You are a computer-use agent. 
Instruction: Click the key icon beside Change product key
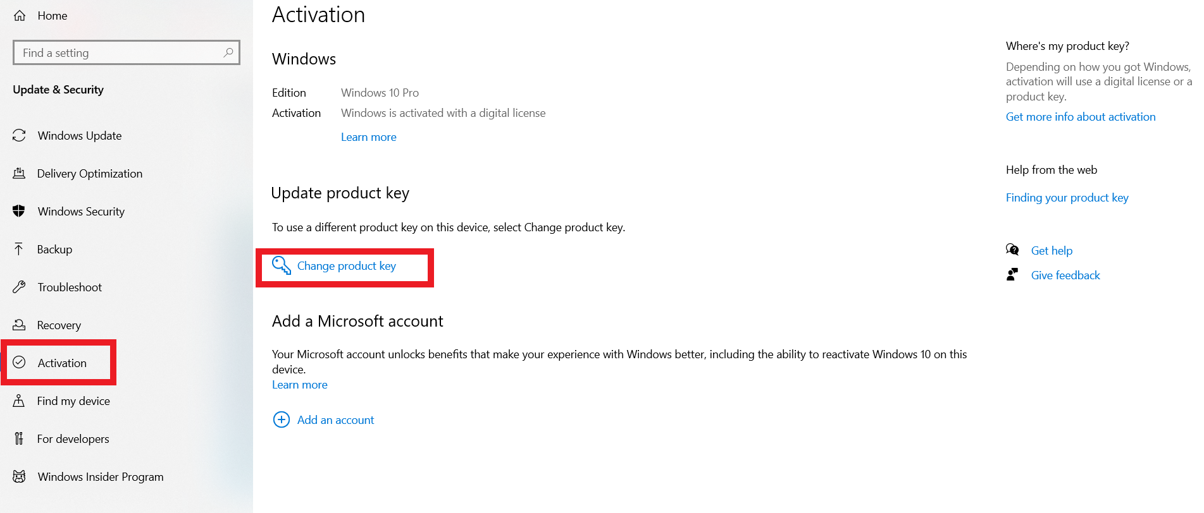point(282,265)
